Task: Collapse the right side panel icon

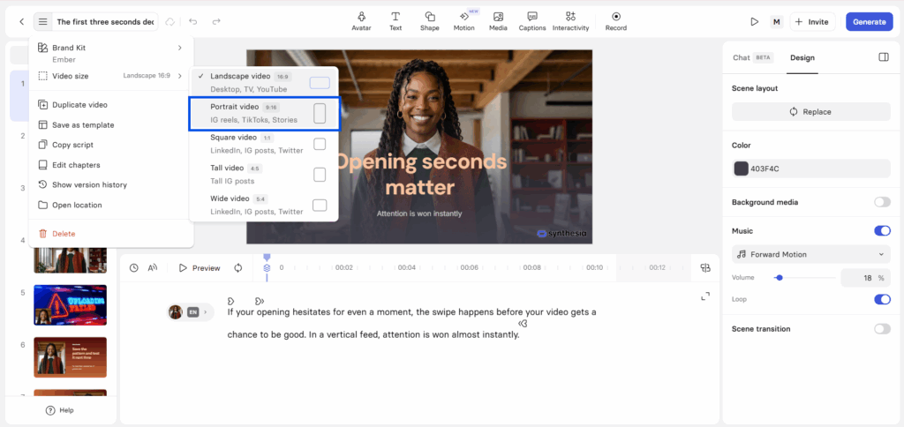Action: pyautogui.click(x=883, y=57)
